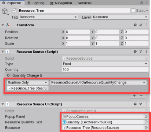Viewport: 151px width, 132px height.
Task: Open object picker for event target Resource_Tree
Action: click(x=46, y=88)
